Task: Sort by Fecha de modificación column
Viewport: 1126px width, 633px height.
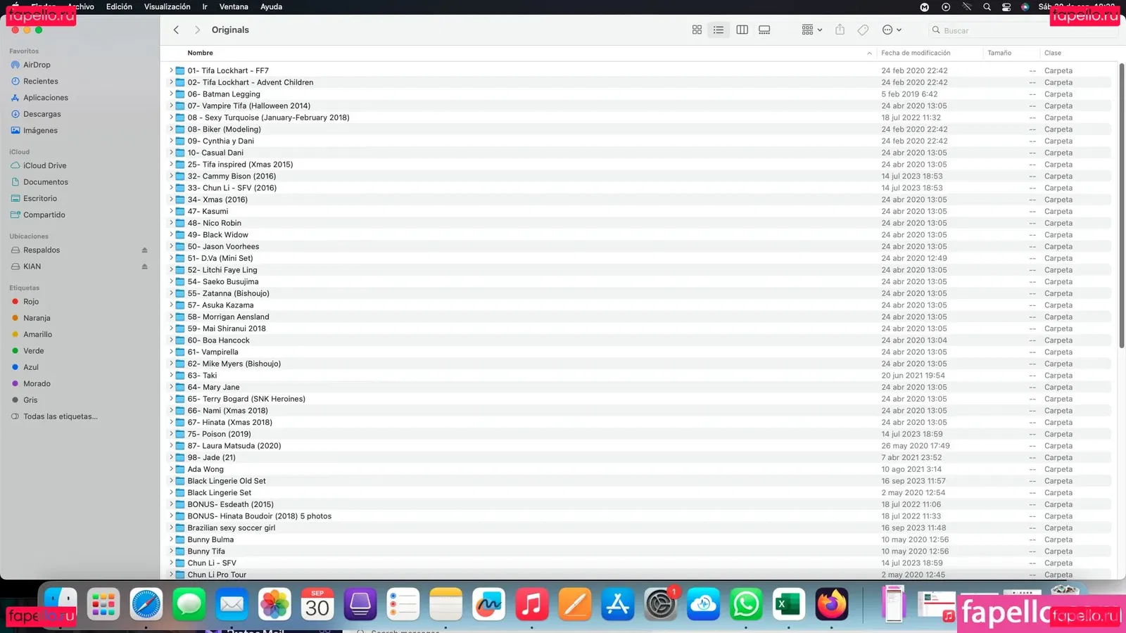Action: [x=916, y=53]
